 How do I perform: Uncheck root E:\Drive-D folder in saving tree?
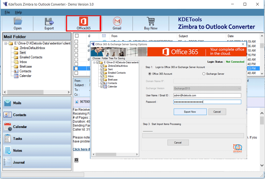[x=98, y=62]
